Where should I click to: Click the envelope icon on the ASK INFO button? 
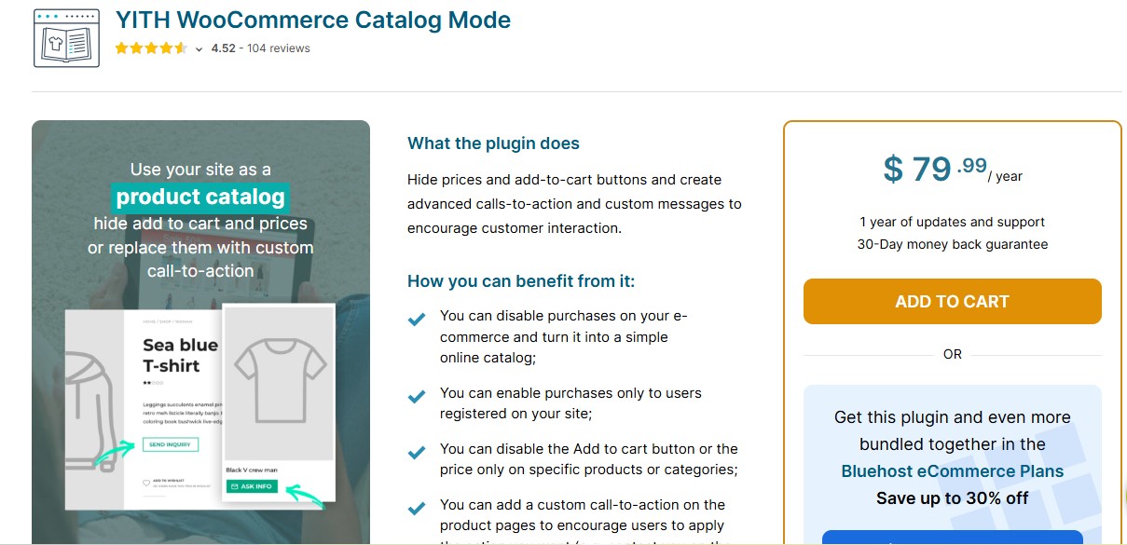[x=235, y=485]
